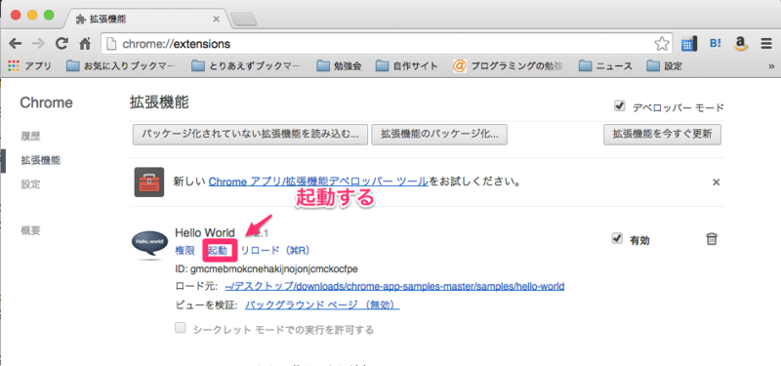Open the Chrome hamburger menu
781x366 pixels.
pos(766,44)
